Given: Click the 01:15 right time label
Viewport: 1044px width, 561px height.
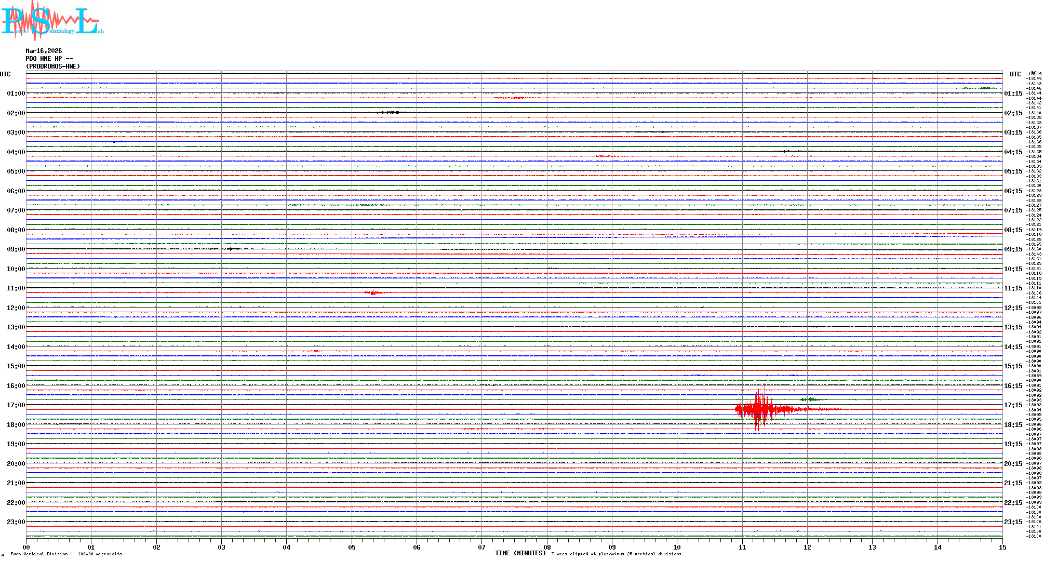Looking at the screenshot, I should click(1013, 94).
